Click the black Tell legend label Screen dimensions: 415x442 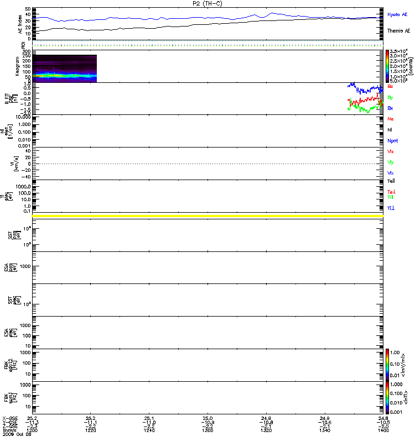tap(391, 181)
